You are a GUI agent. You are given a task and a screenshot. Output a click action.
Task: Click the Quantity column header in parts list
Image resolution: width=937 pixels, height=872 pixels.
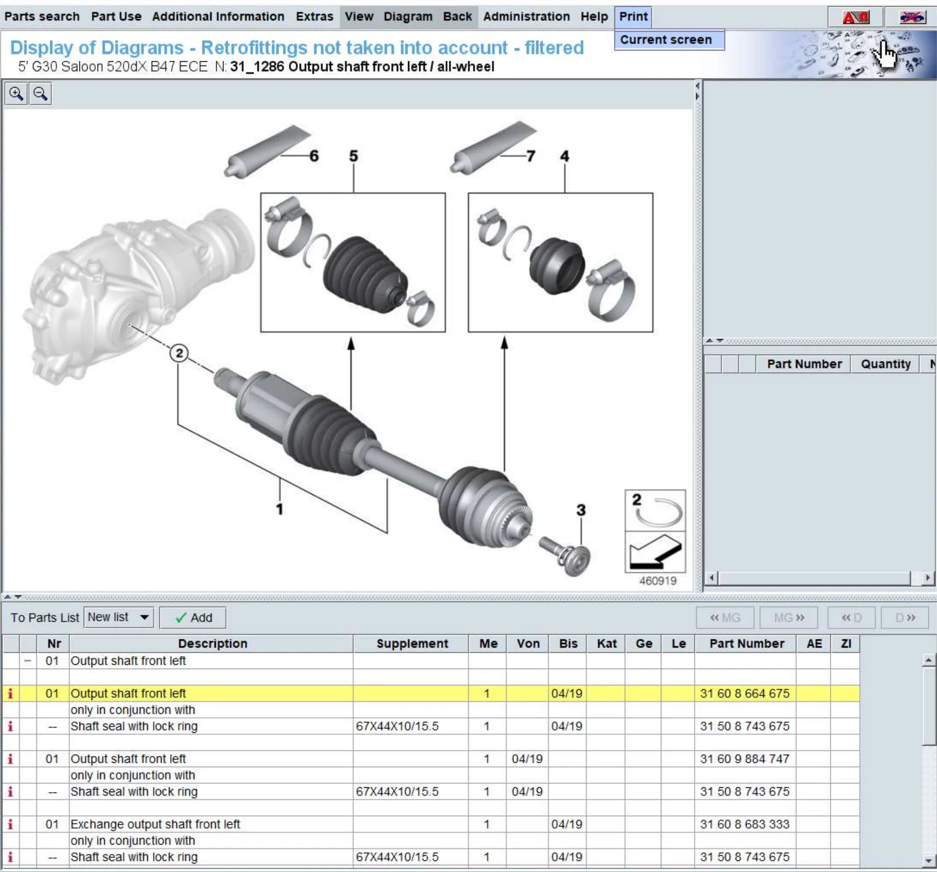point(885,364)
